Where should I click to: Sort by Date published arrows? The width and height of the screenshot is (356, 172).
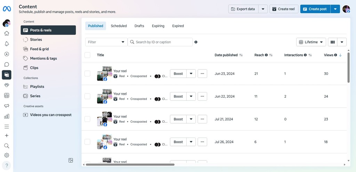point(241,55)
